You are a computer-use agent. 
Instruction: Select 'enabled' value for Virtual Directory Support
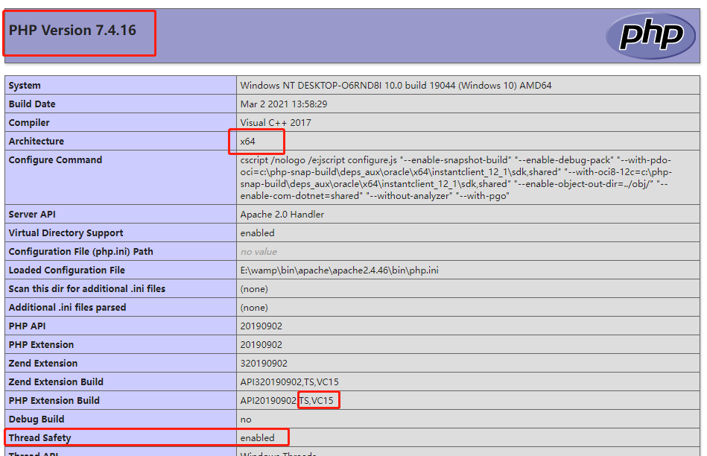[257, 232]
